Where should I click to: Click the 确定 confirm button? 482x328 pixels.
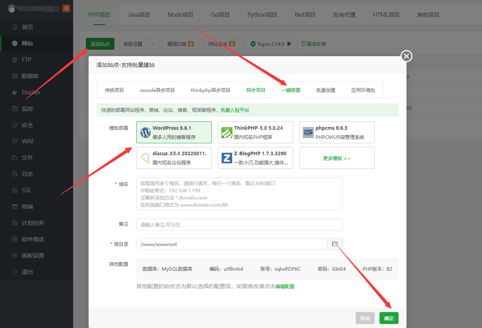tap(389, 318)
